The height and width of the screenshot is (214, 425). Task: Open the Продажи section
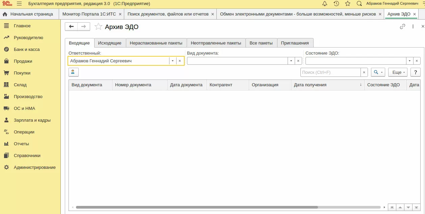click(x=30, y=61)
